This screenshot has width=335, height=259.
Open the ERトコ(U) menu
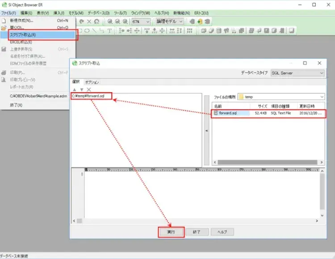click(x=201, y=13)
